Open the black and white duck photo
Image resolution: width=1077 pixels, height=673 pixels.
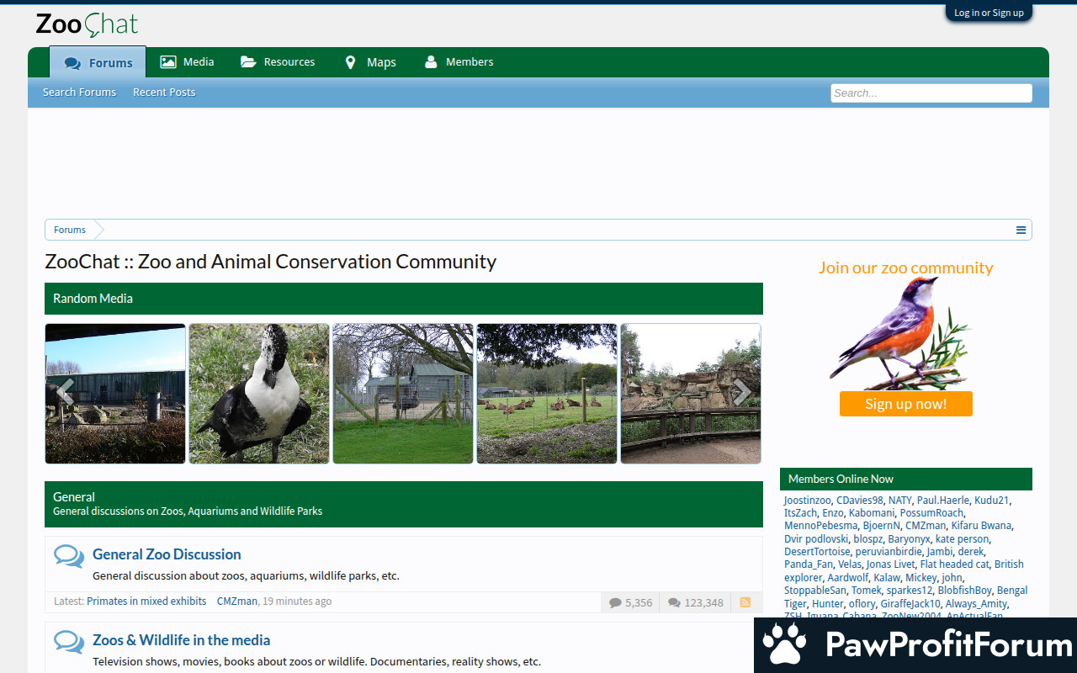[259, 394]
